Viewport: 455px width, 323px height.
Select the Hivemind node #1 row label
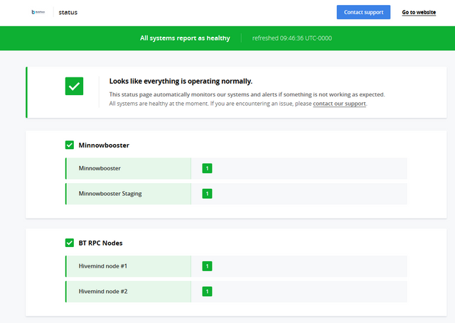point(102,266)
